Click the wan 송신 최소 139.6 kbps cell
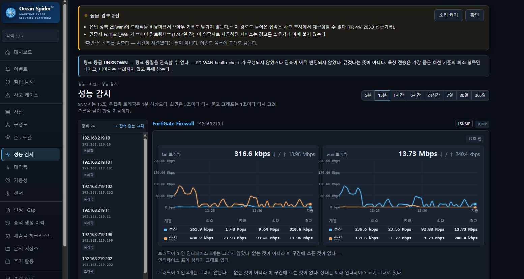The image size is (524, 279). tap(367, 238)
